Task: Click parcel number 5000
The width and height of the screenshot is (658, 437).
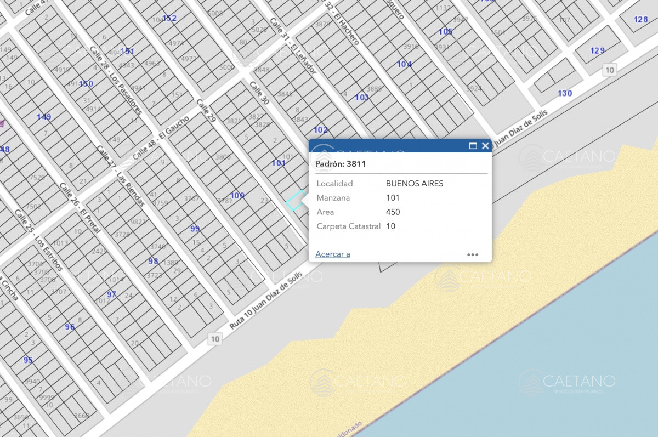Action: (x=226, y=67)
